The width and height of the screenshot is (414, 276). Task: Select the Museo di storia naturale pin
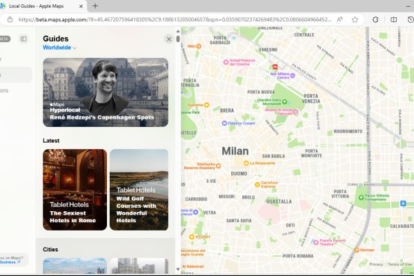click(x=296, y=112)
